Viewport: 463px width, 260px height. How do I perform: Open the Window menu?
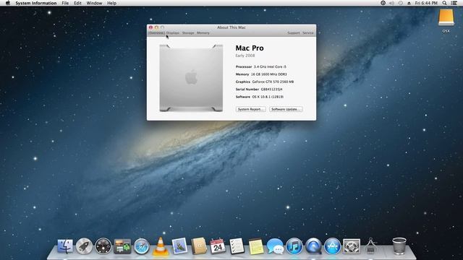(94, 3)
